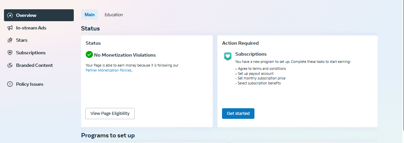Select the Main tab
This screenshot has height=143, width=404.
(x=89, y=15)
